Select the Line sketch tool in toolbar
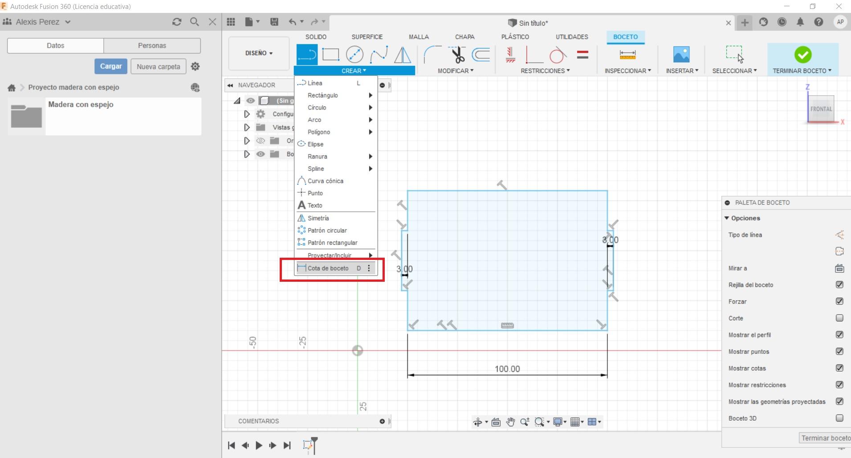This screenshot has height=458, width=851. click(307, 55)
